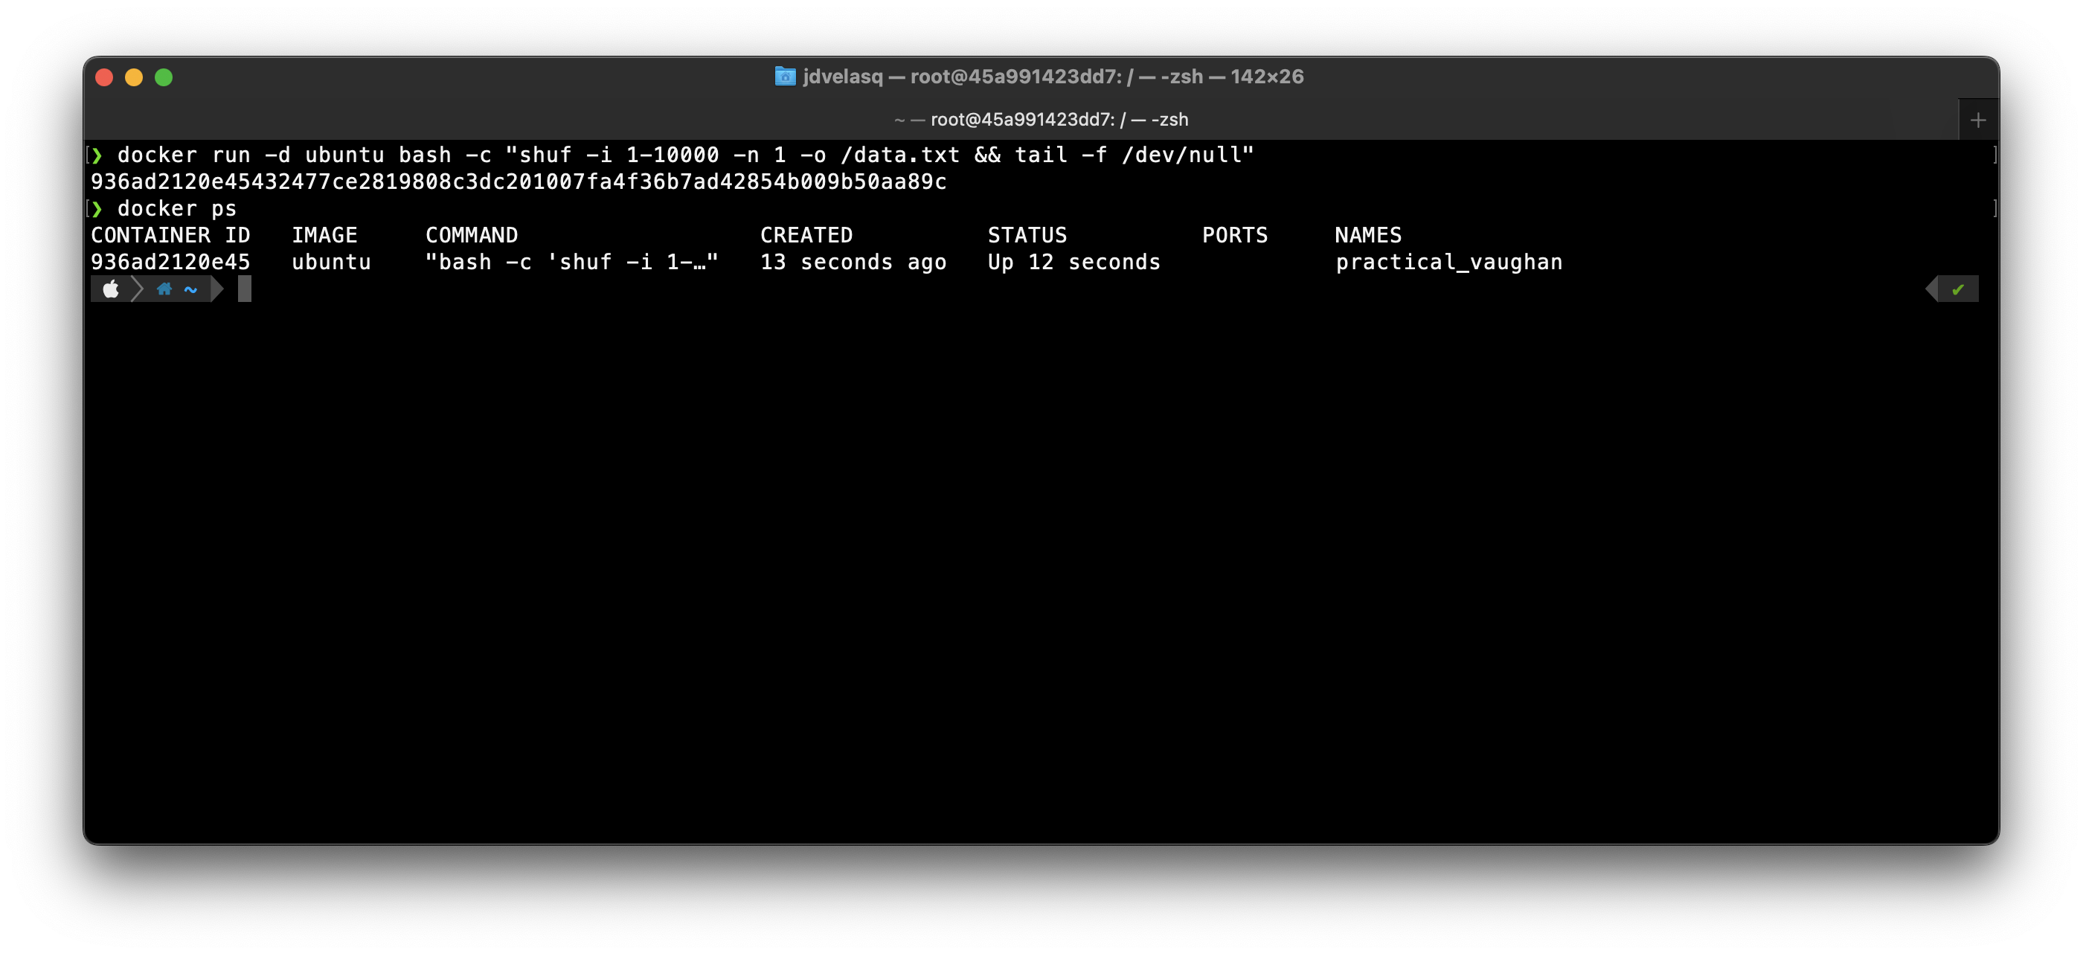Click the CONTAINER ID column header
2083x955 pixels.
point(170,234)
